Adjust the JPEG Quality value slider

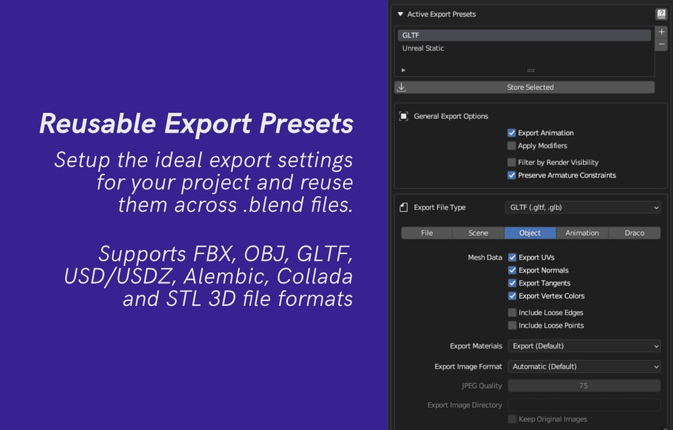pos(584,385)
